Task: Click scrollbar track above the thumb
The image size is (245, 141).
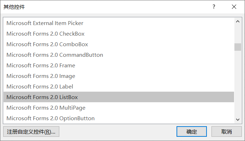Action: tap(238, 34)
